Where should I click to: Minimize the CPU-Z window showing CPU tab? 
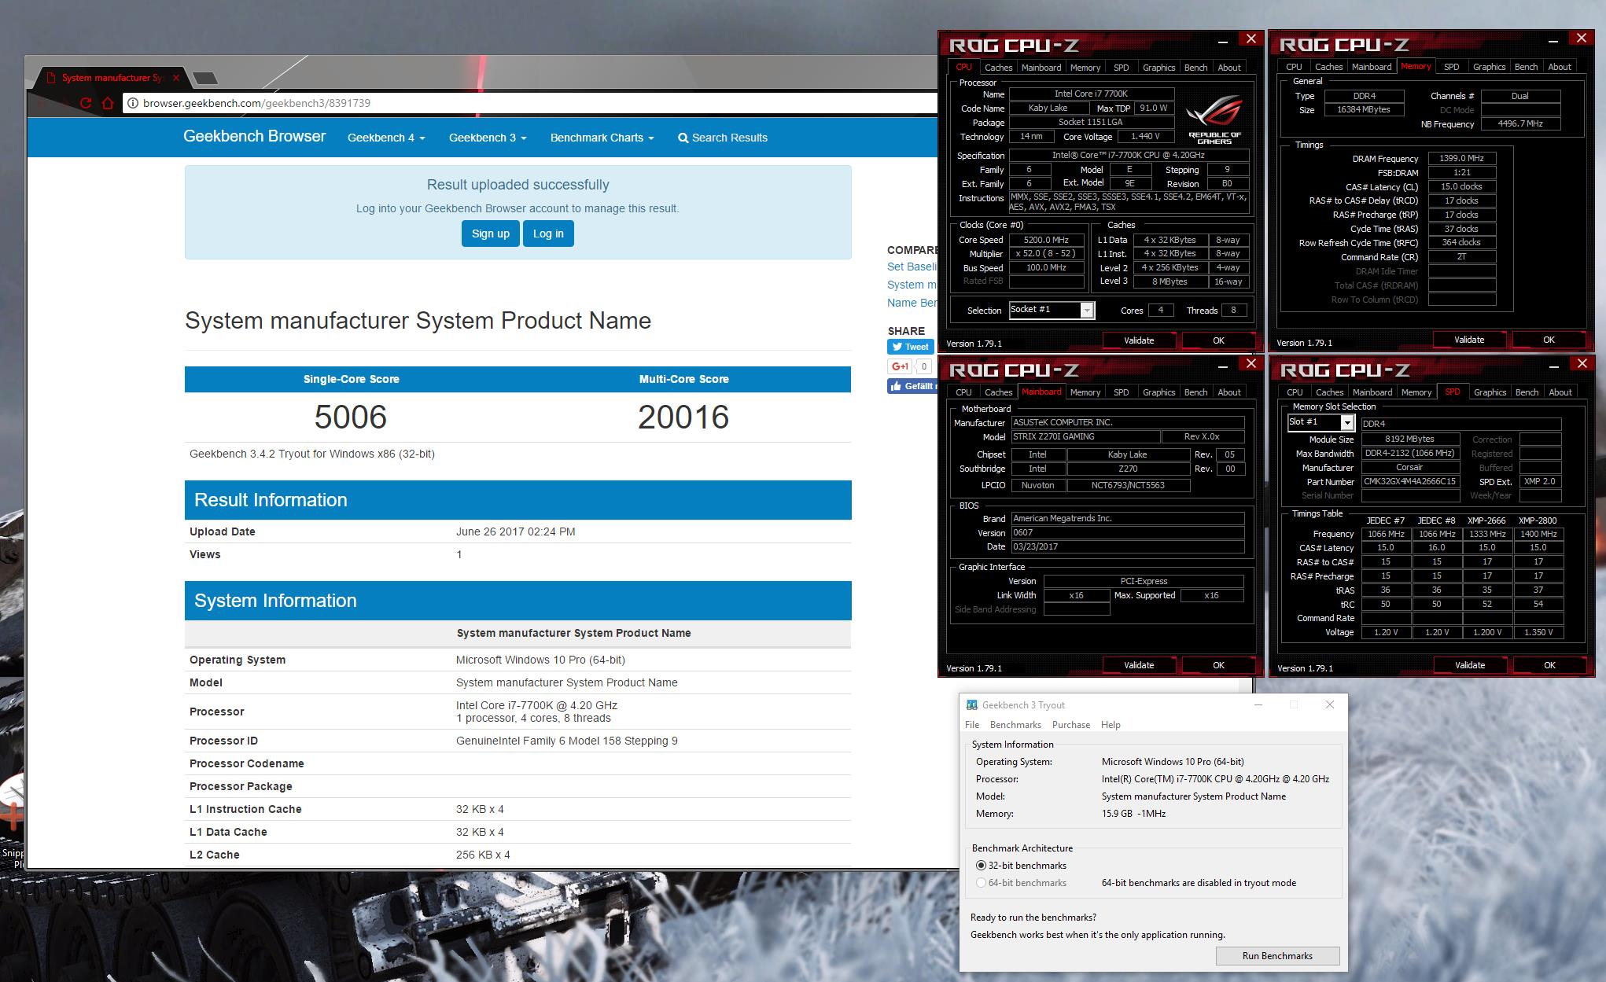(1223, 41)
